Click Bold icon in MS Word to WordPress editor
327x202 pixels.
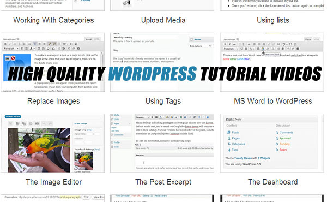point(225,44)
